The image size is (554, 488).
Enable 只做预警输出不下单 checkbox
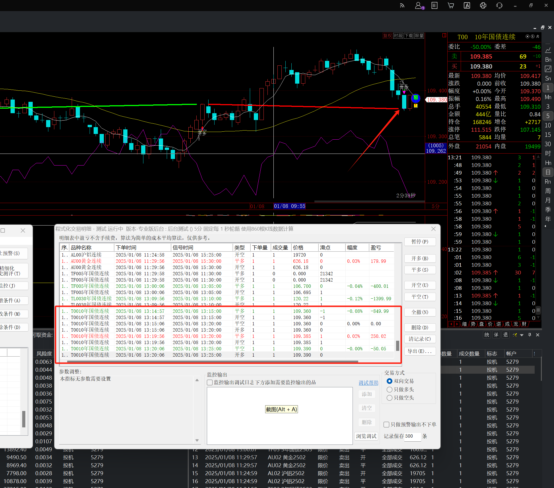[x=386, y=425]
